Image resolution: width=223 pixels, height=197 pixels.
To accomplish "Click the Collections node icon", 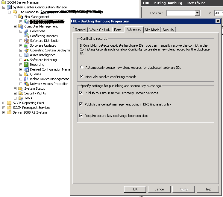I will click(x=26, y=31).
